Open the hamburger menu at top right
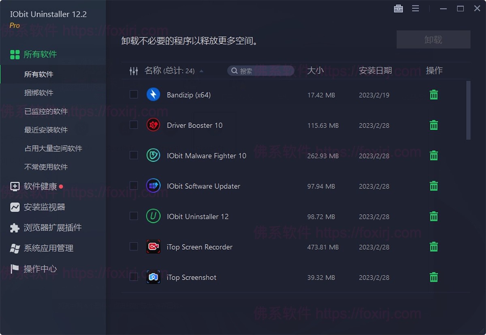The image size is (486, 335). coord(415,8)
